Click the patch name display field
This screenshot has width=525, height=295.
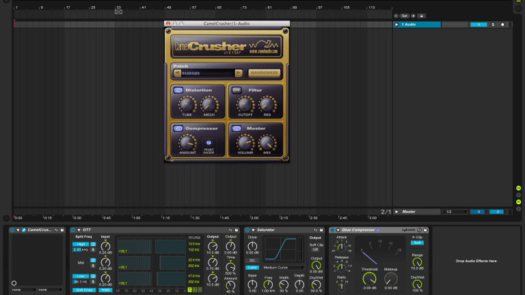(208, 73)
